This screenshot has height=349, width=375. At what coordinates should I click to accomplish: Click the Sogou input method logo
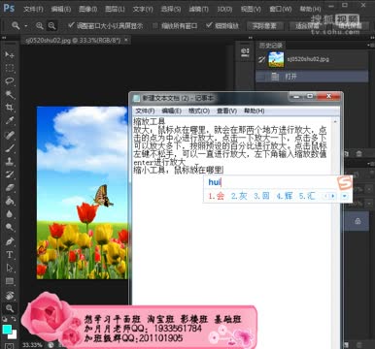345,183
